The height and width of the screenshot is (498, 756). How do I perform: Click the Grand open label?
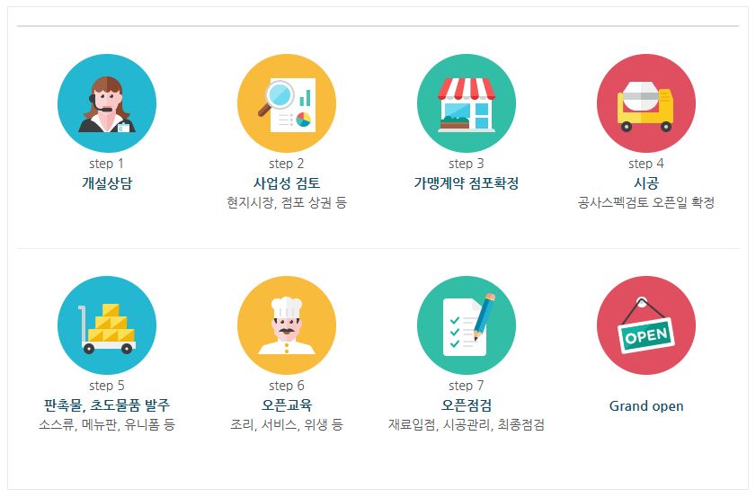coord(646,405)
